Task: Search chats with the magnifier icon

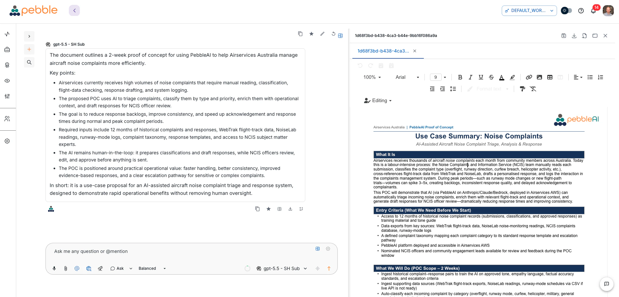Action: [x=29, y=62]
